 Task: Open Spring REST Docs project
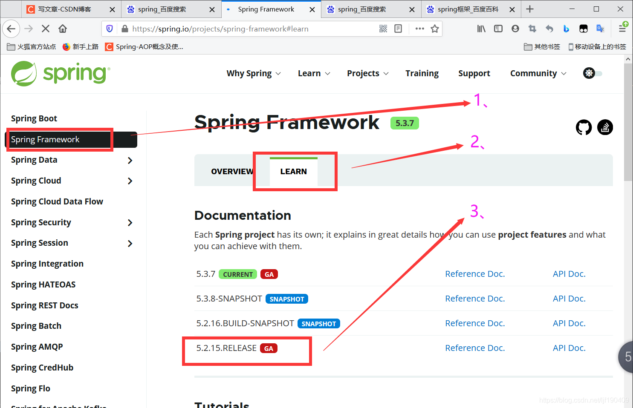coord(45,305)
